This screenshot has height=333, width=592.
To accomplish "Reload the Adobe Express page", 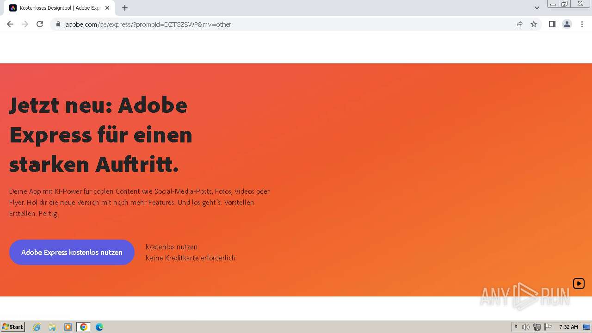I will [x=40, y=24].
